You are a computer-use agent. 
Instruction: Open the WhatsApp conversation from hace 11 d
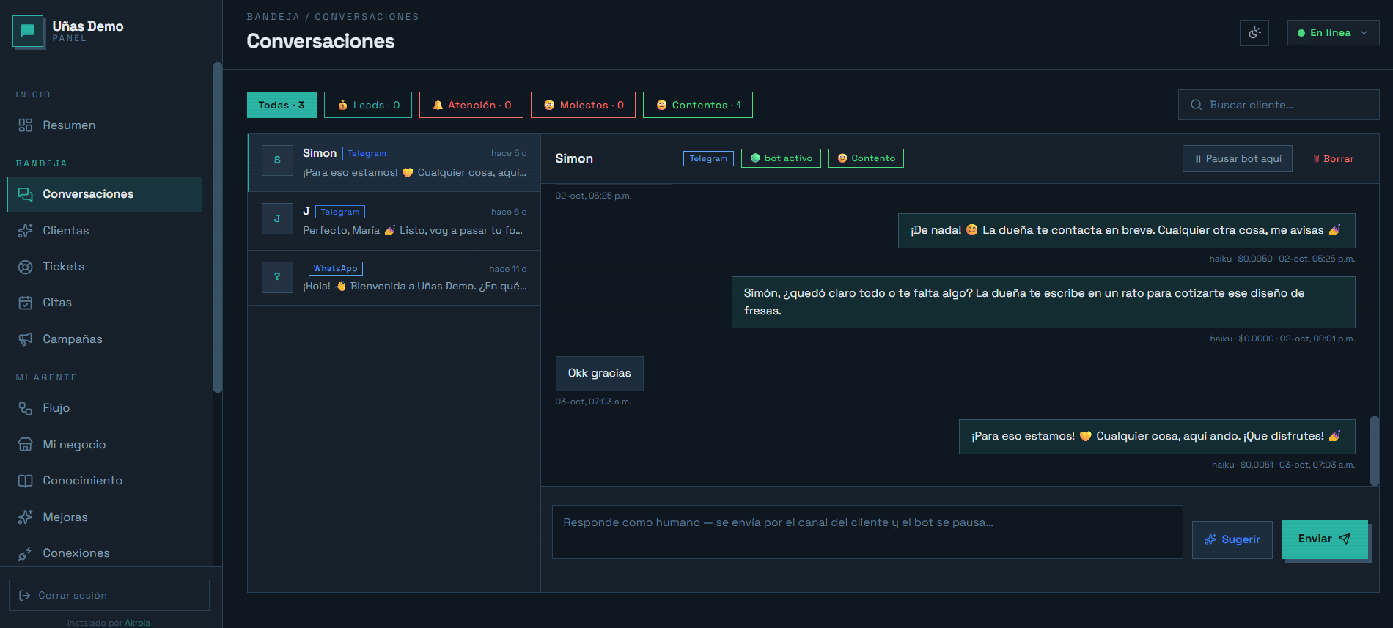point(394,278)
